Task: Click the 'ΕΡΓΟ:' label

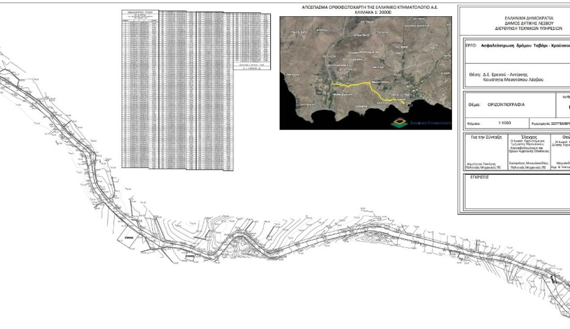Action: pyautogui.click(x=471, y=46)
